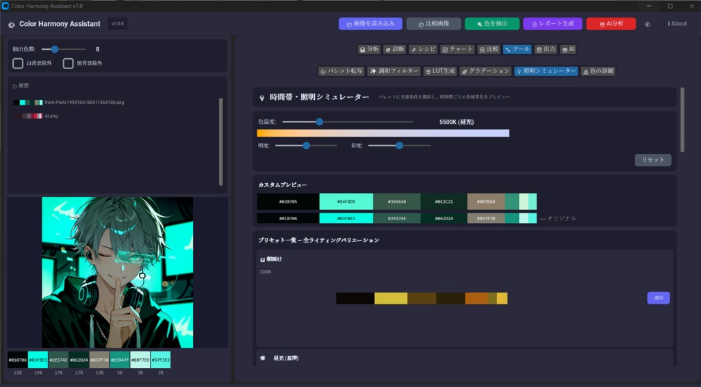
Task: Open the 色の詳細 sub-tab
Action: click(598, 71)
